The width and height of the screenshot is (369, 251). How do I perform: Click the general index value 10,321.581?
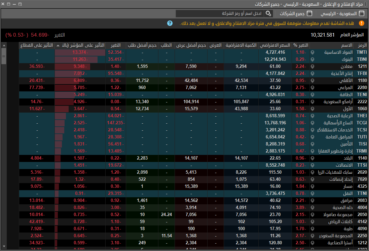(322, 35)
